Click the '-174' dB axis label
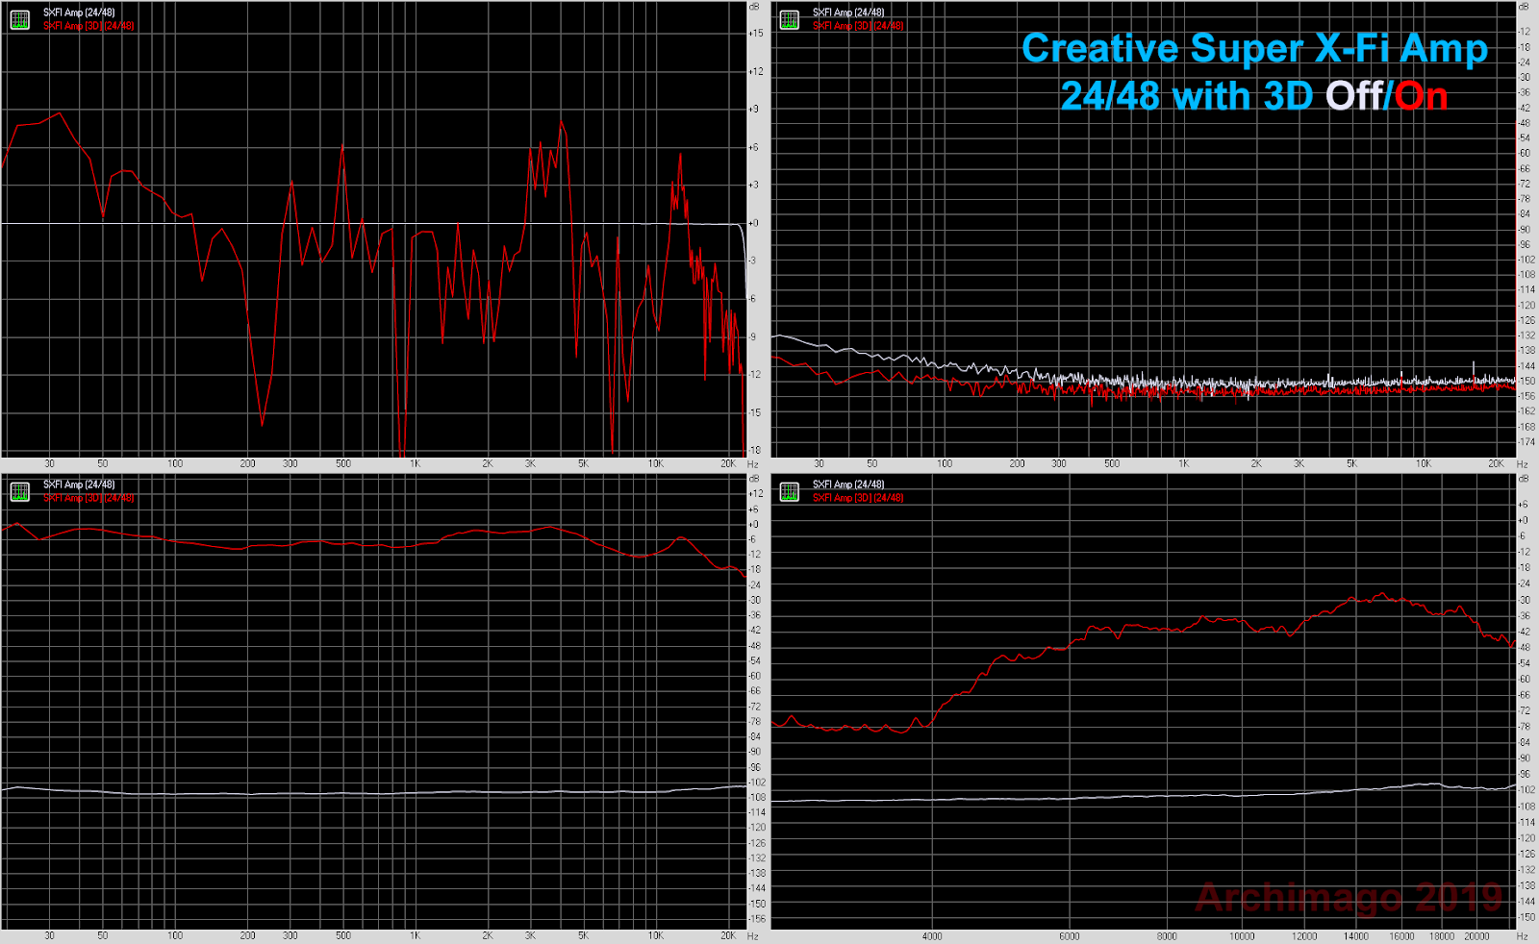This screenshot has width=1539, height=944. click(1526, 442)
